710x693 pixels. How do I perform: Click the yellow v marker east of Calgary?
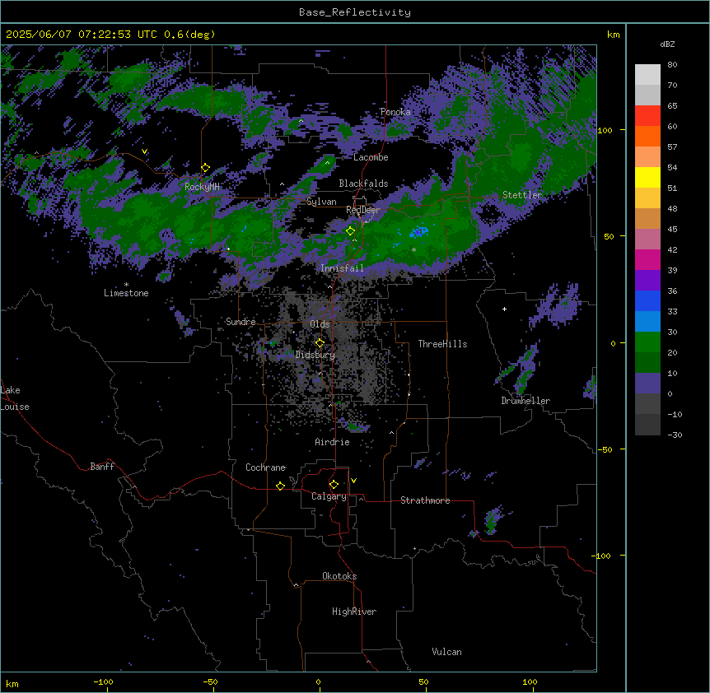[353, 481]
